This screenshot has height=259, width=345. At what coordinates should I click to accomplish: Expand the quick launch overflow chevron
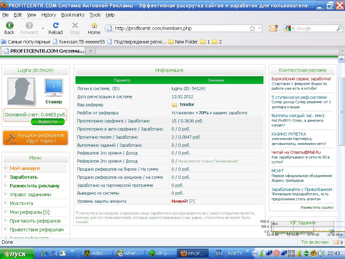[72, 251]
